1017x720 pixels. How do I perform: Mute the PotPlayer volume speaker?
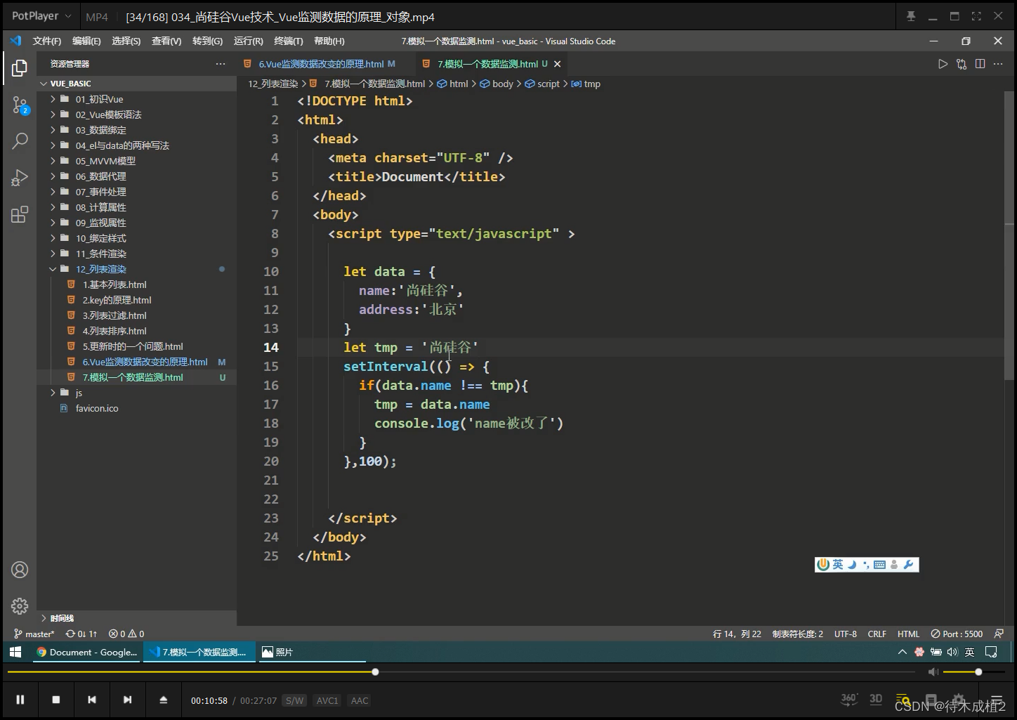[933, 672]
